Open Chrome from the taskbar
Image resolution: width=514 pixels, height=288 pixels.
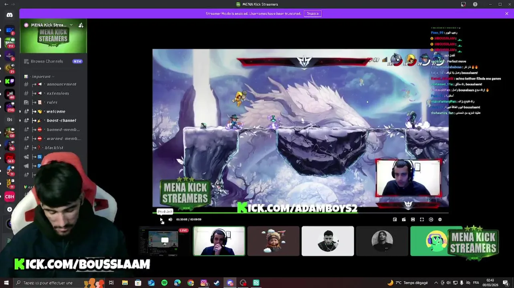[191, 283]
